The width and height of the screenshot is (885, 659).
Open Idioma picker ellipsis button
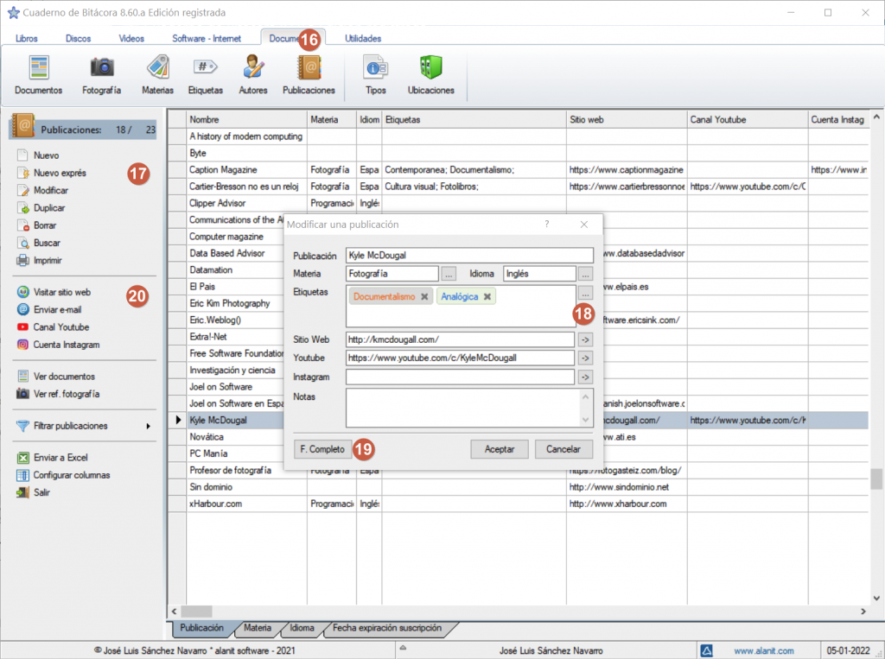586,274
